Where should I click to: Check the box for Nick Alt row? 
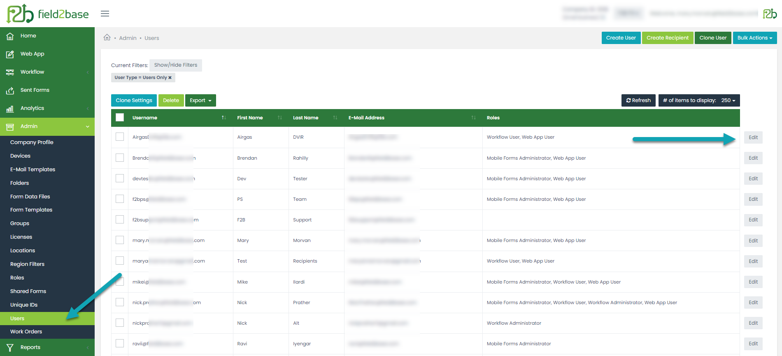[x=120, y=323]
